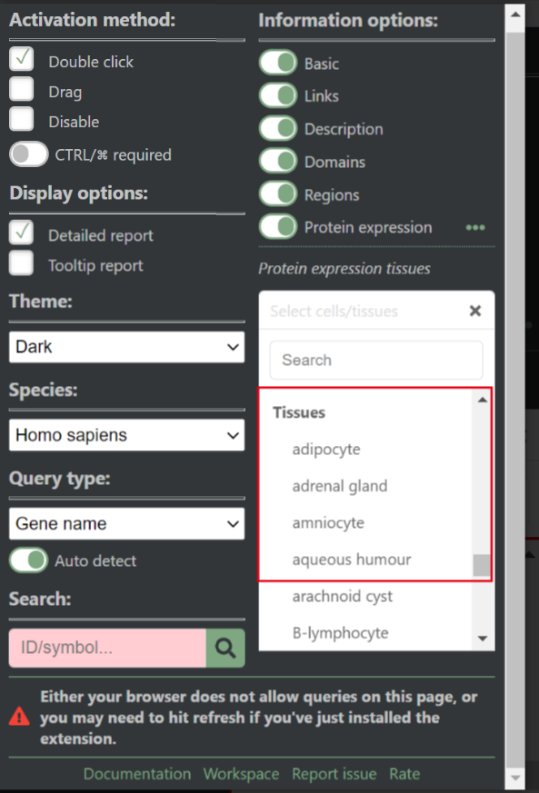Viewport: 539px width, 793px height.
Task: Open the Documentation link
Action: pos(137,774)
